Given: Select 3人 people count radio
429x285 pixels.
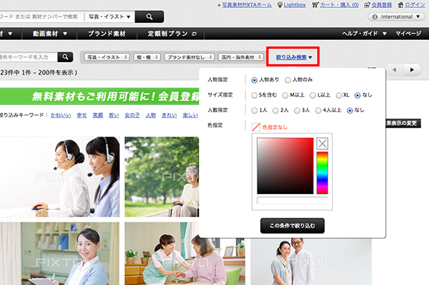Looking at the screenshot, I should tap(297, 111).
